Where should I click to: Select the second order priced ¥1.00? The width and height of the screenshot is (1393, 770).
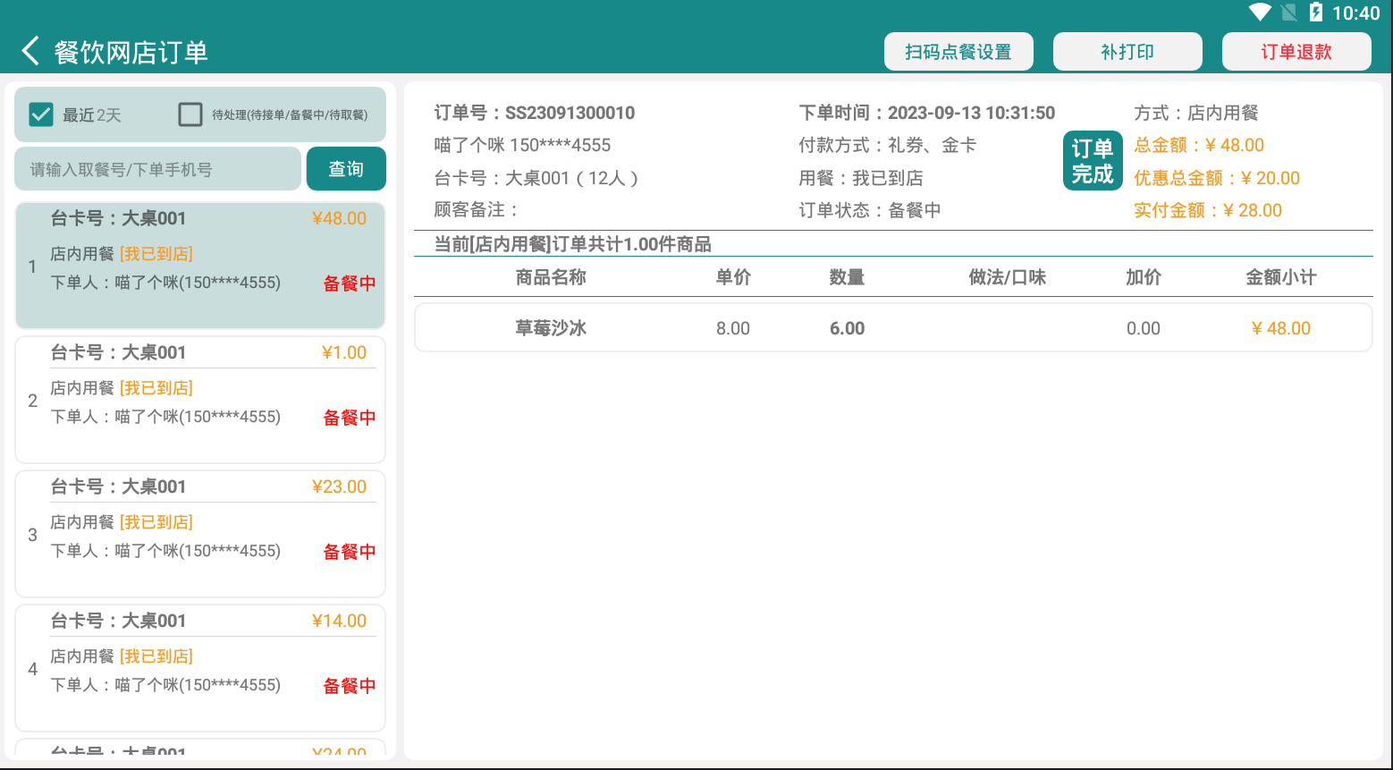click(200, 400)
